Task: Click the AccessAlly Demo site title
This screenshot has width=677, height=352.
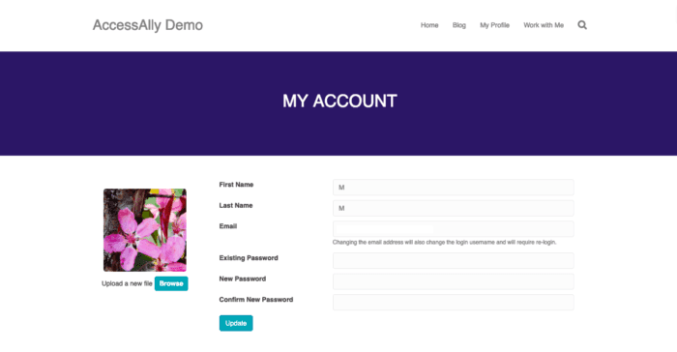Action: point(148,25)
